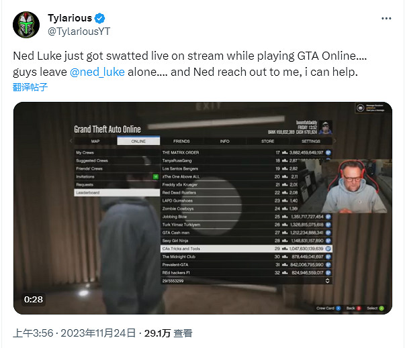The height and width of the screenshot is (348, 405).
Task: Click the crew emblem beside THE MATRIX ORDER
Action: pos(328,153)
